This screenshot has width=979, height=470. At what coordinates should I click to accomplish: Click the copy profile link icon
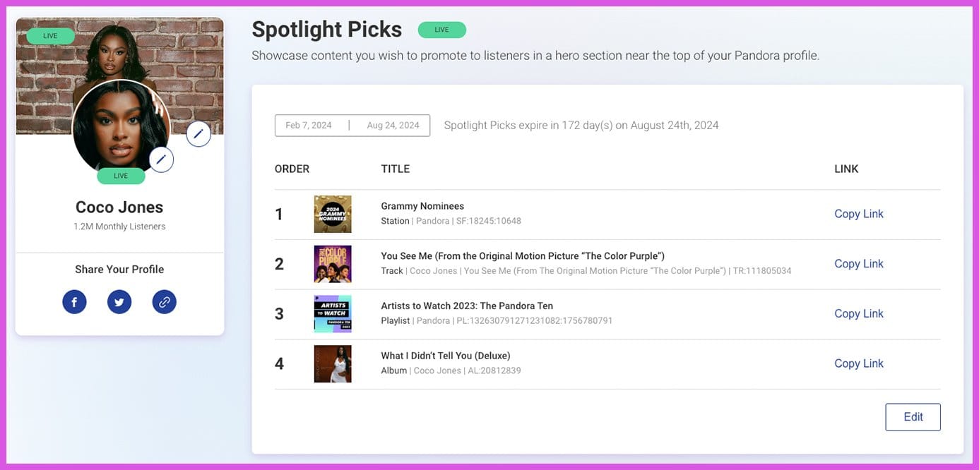coord(164,301)
